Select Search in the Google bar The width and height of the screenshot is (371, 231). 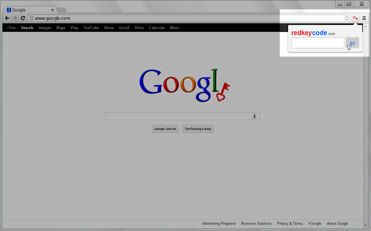coord(27,28)
